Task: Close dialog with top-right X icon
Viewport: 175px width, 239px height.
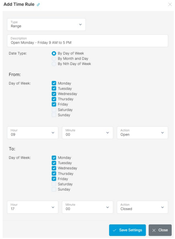Action: coord(170,4)
